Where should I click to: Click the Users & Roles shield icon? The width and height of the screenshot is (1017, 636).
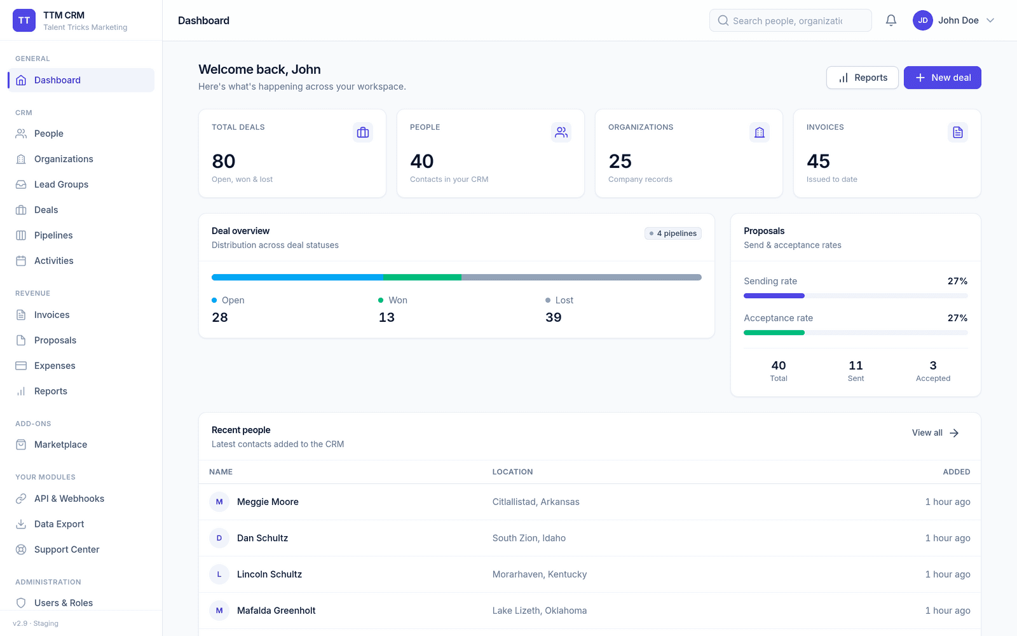(x=21, y=603)
